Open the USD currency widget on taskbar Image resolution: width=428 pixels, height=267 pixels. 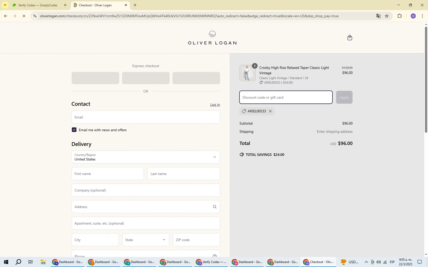[x=350, y=262]
